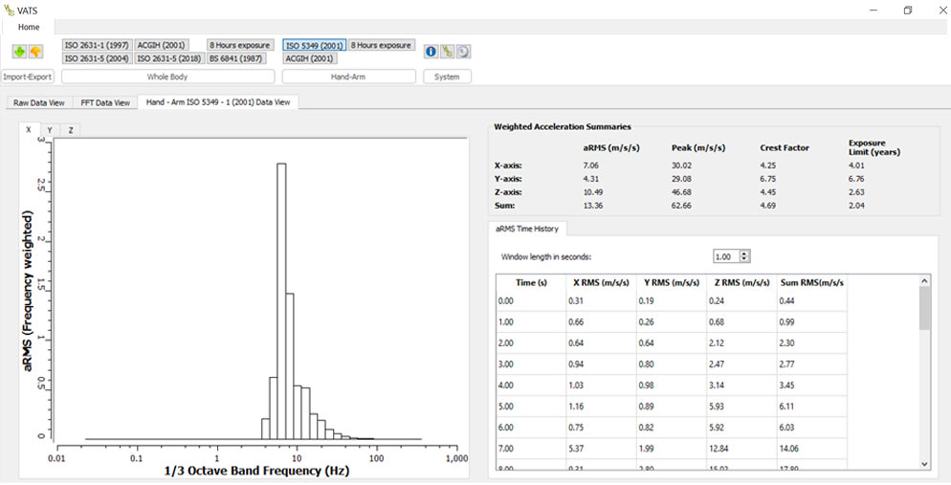Click ISO 2631-5 (2018) button
Image resolution: width=951 pixels, height=485 pixels.
pyautogui.click(x=169, y=58)
